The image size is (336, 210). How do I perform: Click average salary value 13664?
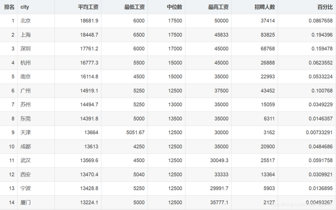pos(91,133)
